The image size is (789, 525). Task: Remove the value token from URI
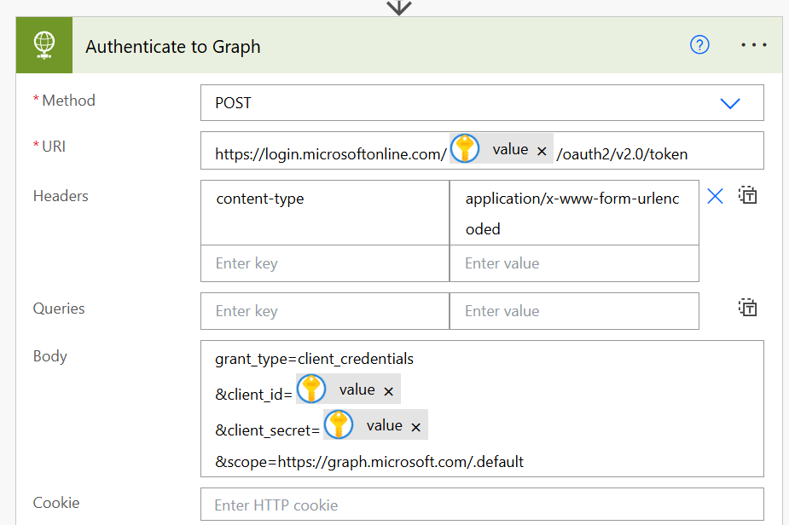542,151
